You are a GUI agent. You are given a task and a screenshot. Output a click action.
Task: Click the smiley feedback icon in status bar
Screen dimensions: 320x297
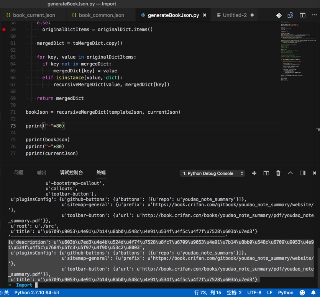coord(302,293)
